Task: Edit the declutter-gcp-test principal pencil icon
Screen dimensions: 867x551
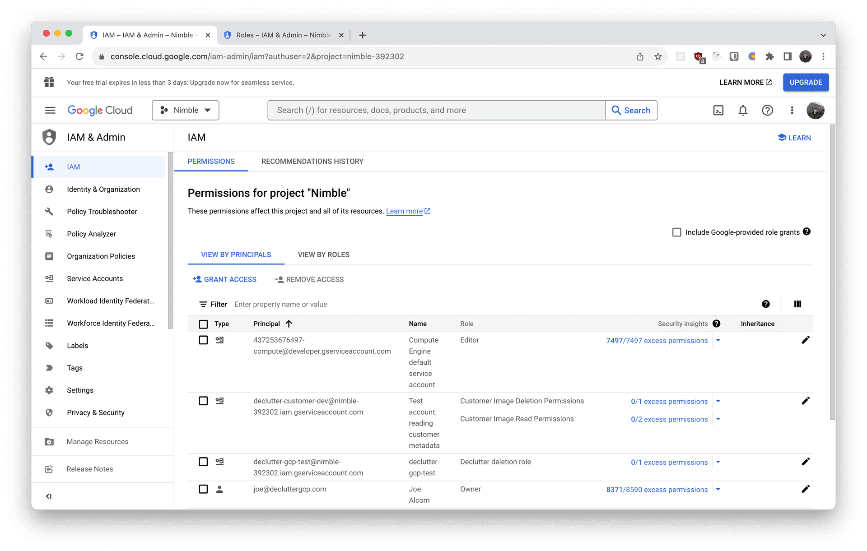Action: coord(806,462)
